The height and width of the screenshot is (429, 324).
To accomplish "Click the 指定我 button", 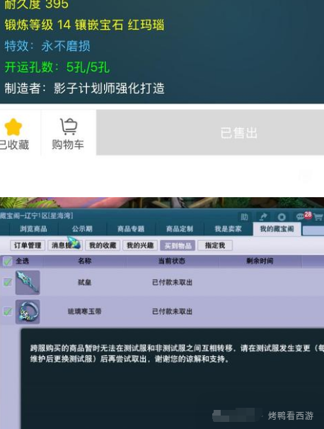I will [215, 245].
